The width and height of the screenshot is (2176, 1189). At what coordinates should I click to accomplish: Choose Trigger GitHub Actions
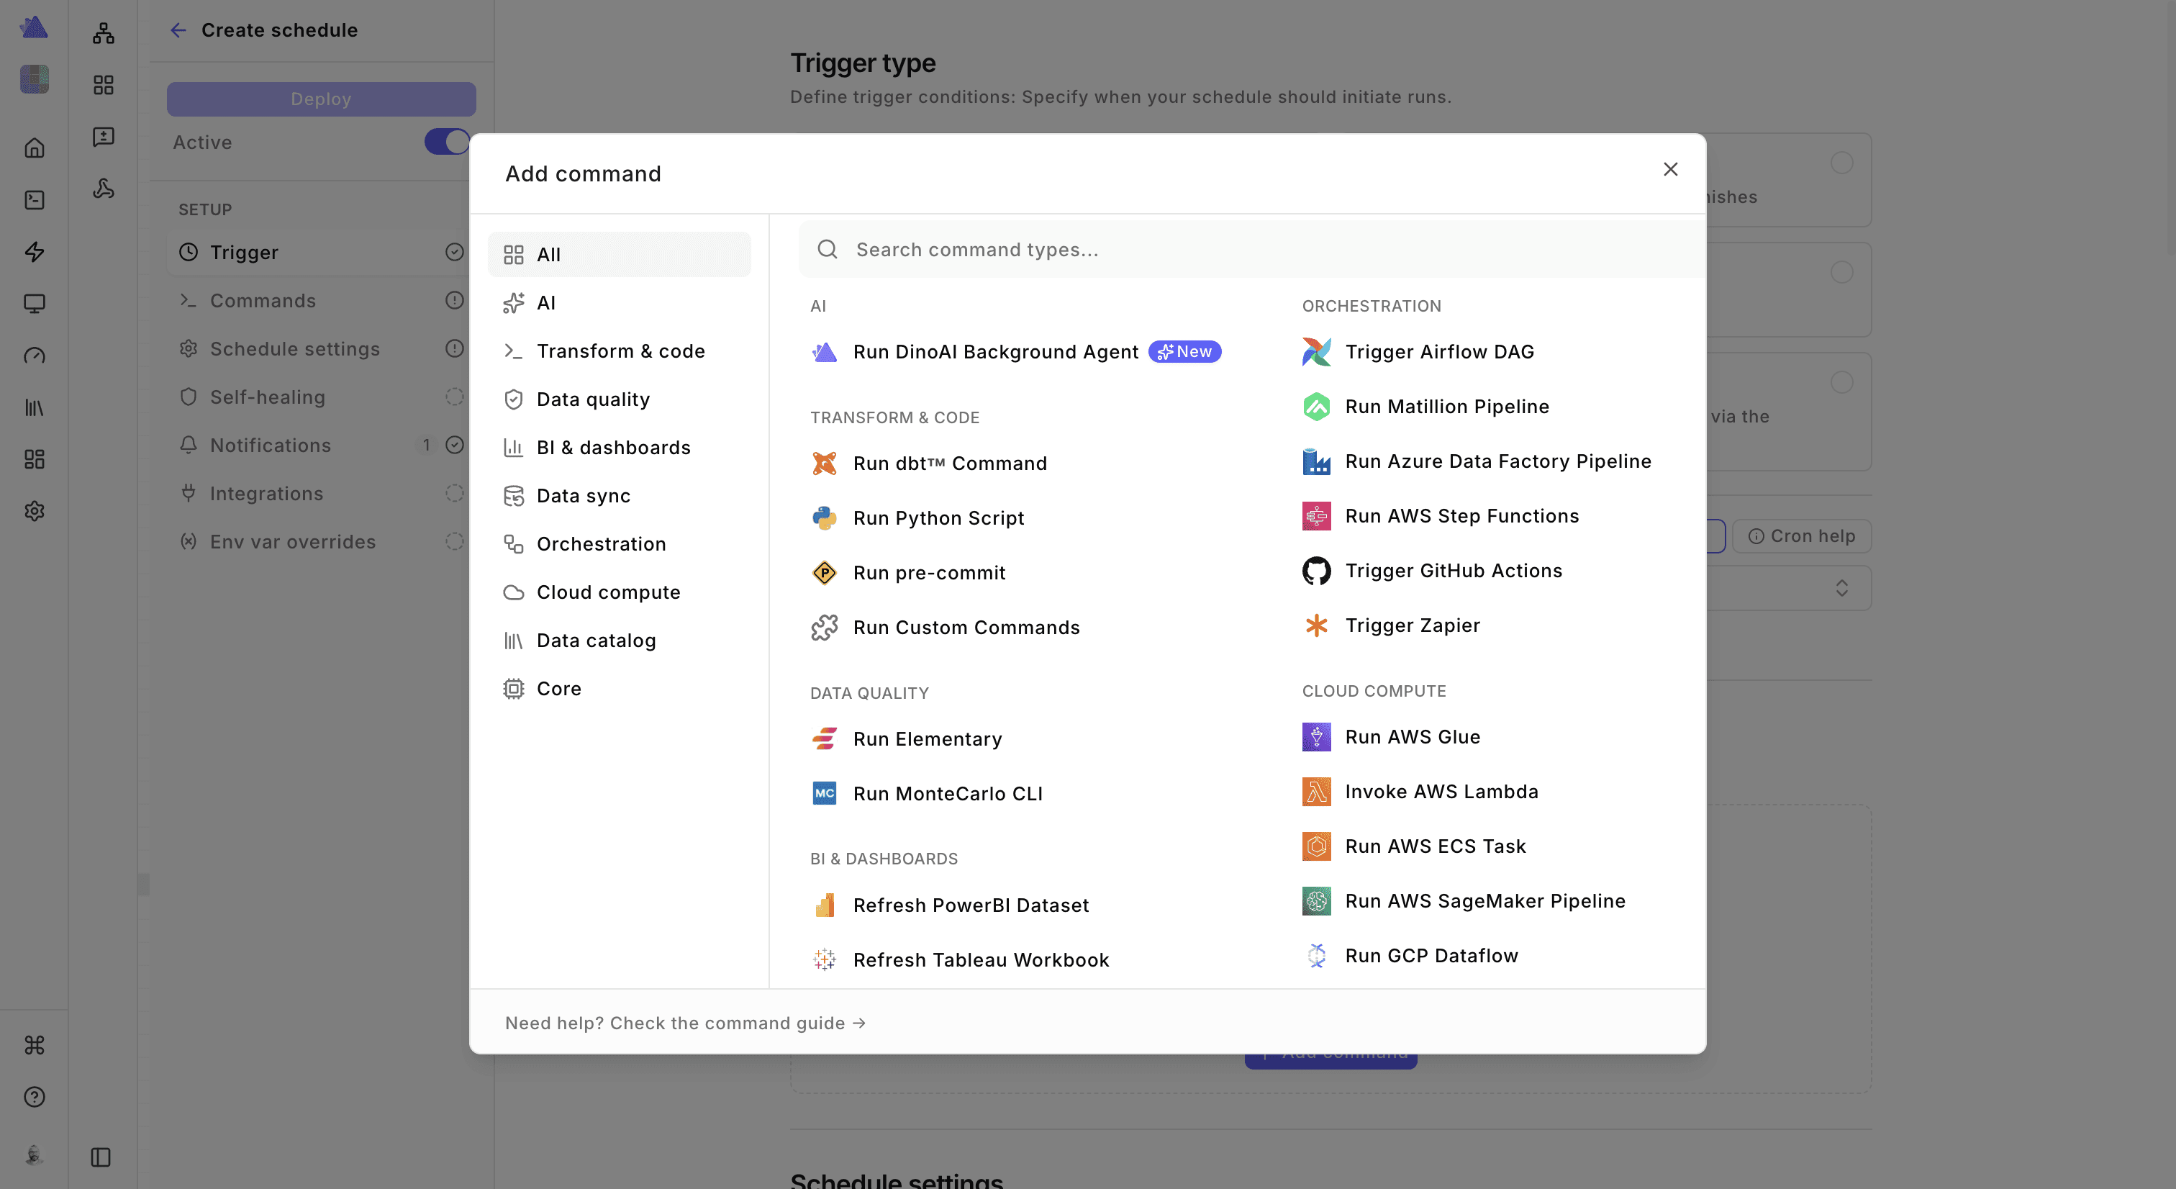coord(1432,571)
